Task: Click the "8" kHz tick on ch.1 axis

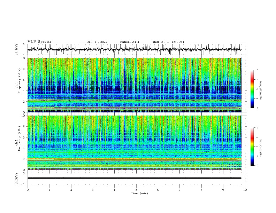Action: pyautogui.click(x=24, y=69)
